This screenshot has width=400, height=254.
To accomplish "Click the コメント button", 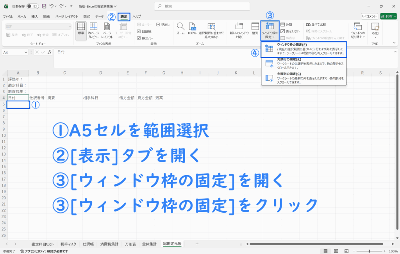I will [x=369, y=16].
